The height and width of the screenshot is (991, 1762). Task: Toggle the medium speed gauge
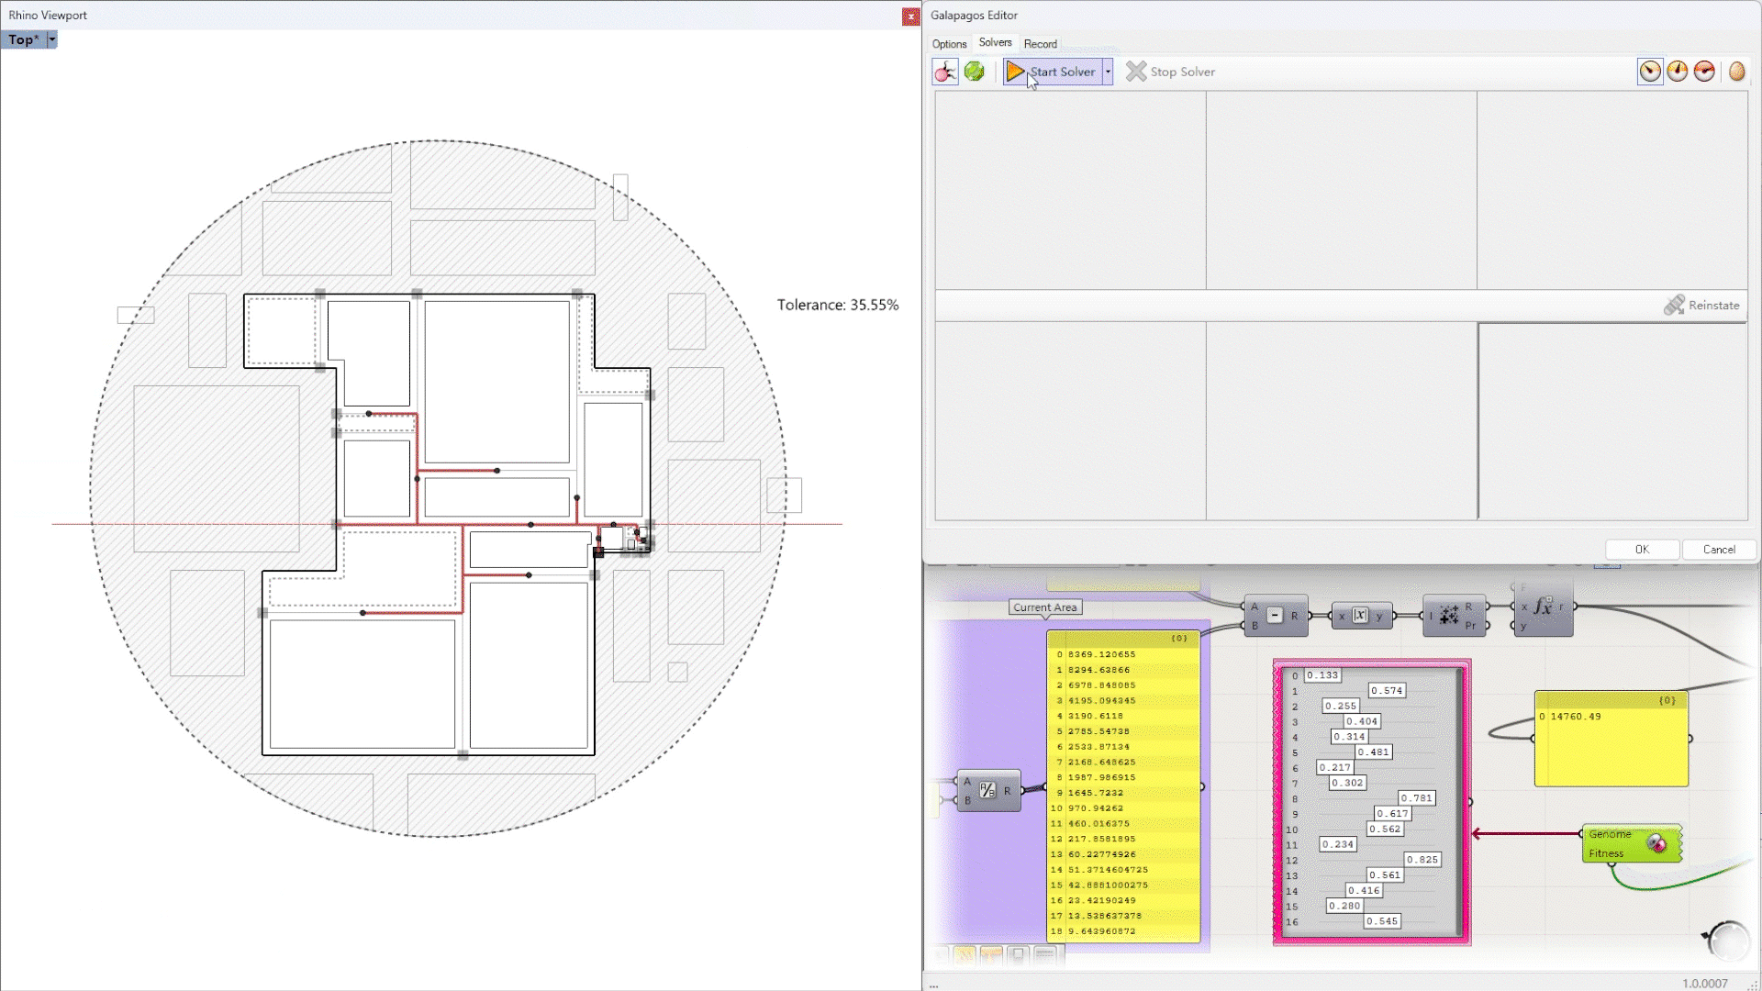(1678, 71)
